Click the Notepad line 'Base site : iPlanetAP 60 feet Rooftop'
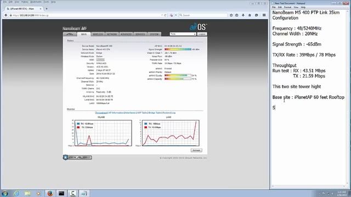The width and height of the screenshot is (351, 197). coord(308,97)
